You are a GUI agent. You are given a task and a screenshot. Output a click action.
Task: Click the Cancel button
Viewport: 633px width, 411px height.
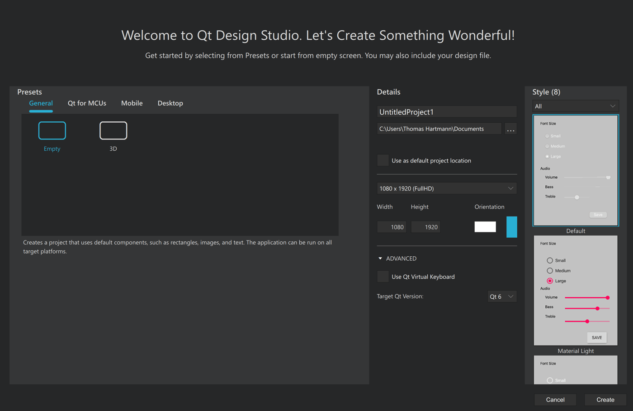point(555,400)
